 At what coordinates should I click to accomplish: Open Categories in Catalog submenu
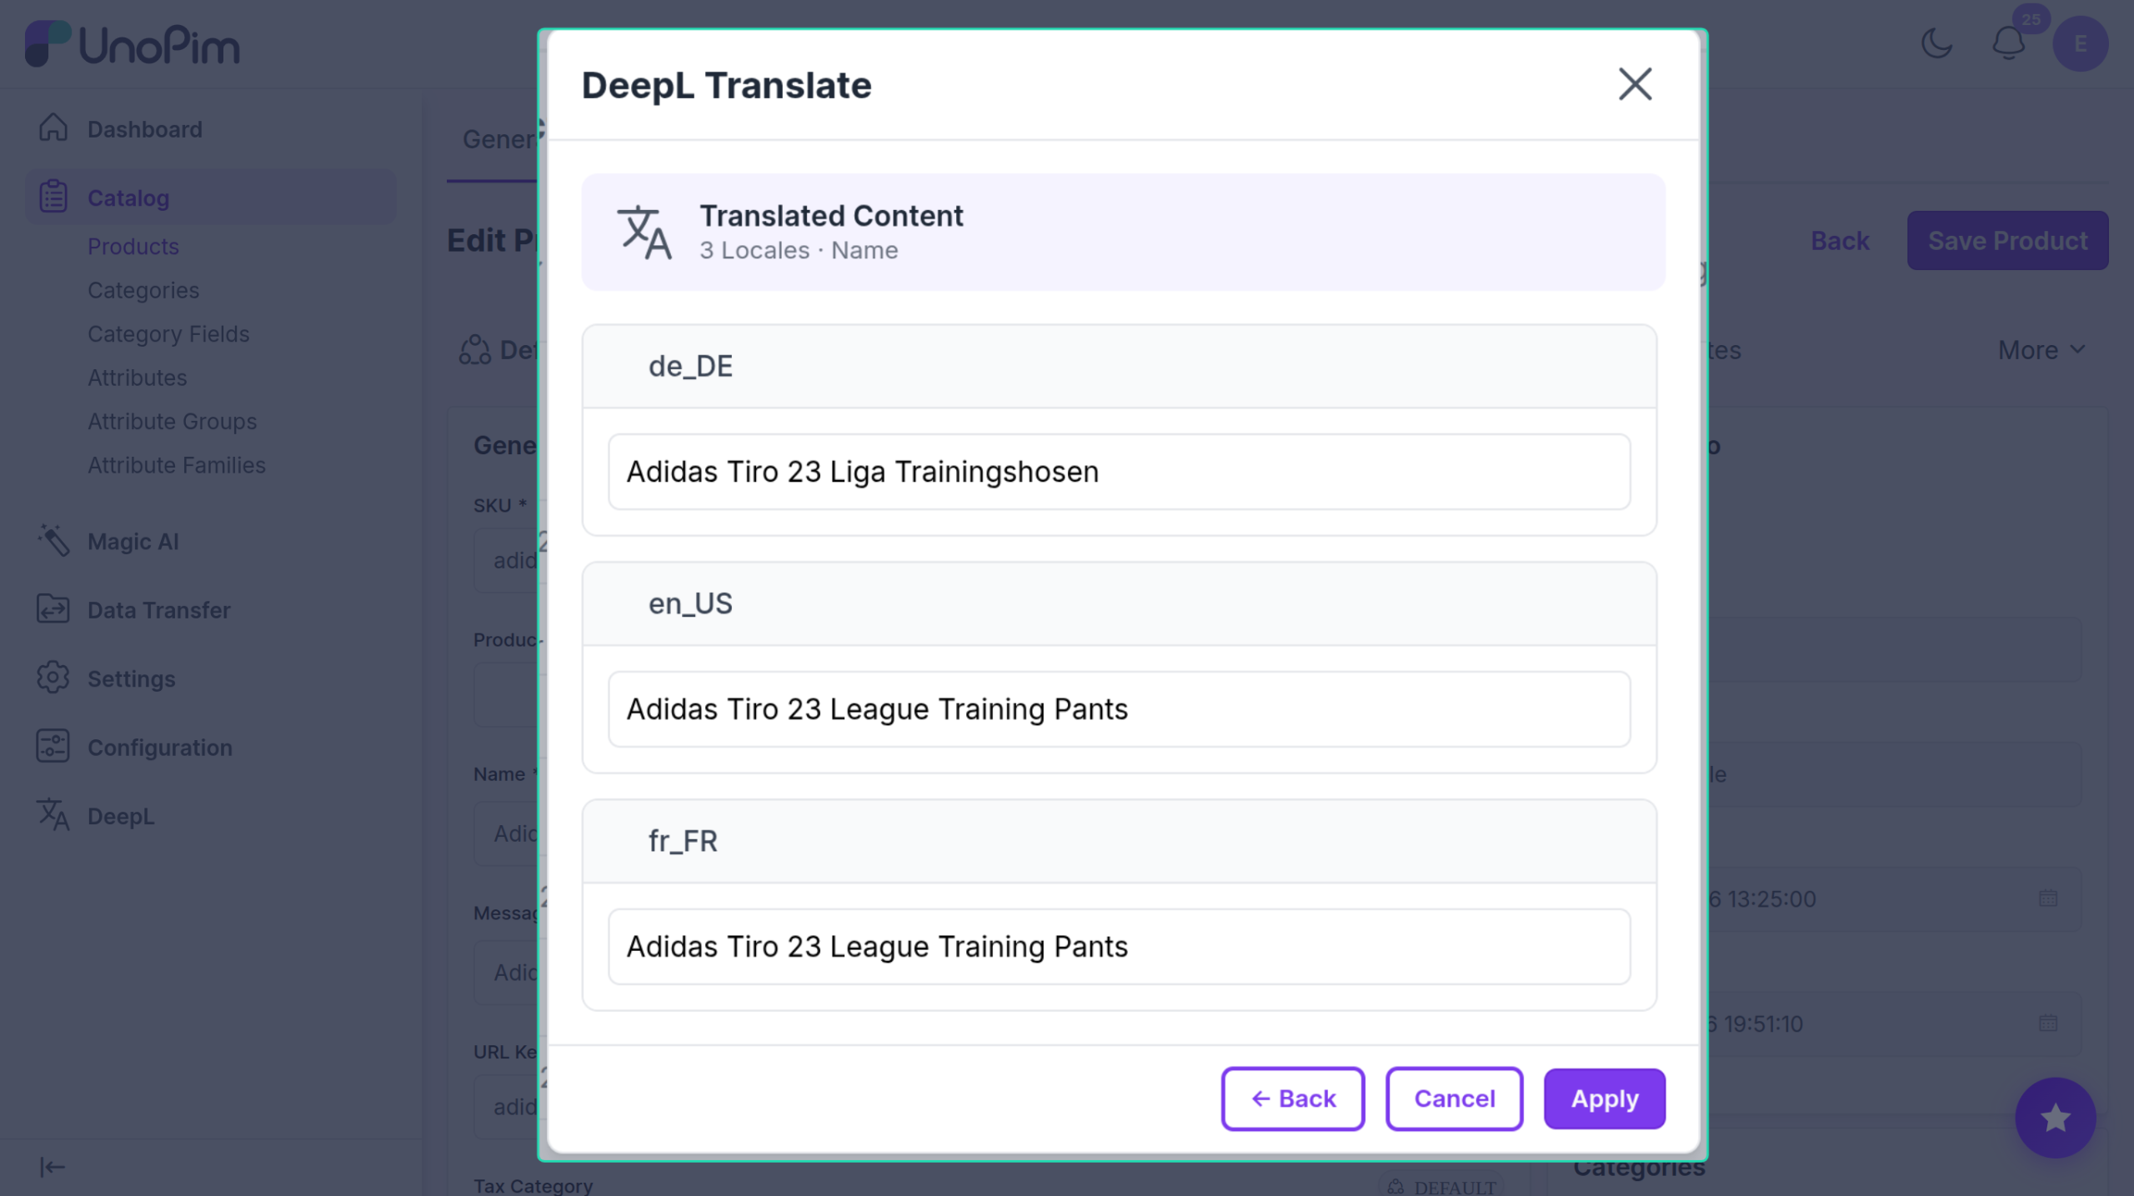coord(143,290)
